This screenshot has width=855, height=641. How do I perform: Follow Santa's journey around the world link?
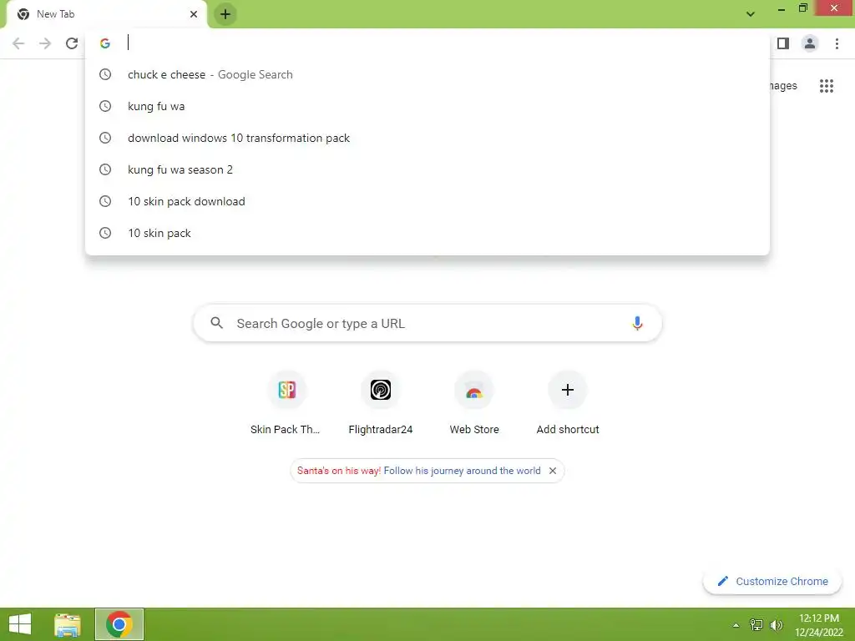(x=462, y=471)
